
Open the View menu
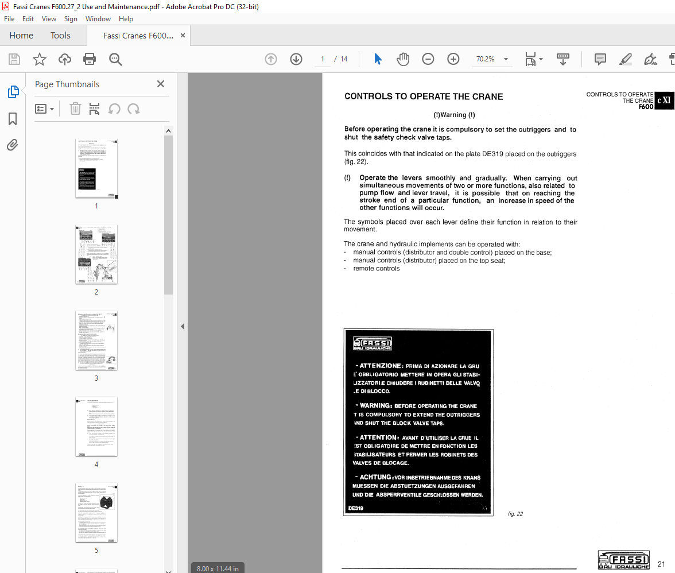tap(49, 18)
